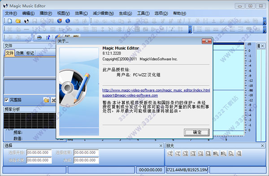Click the sixth zoom icon in 放大 panel
The image size is (269, 176).
[x=208, y=153]
